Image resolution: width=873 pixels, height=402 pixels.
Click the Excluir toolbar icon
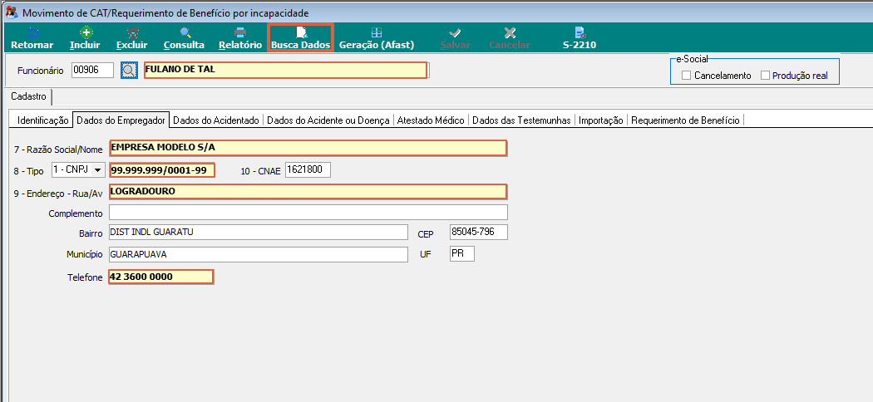click(x=132, y=32)
